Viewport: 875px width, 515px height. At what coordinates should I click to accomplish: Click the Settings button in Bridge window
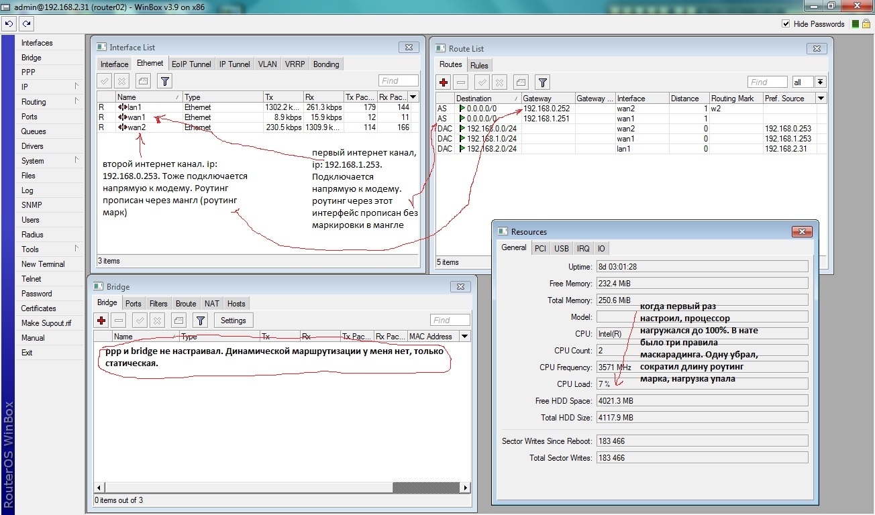[234, 321]
